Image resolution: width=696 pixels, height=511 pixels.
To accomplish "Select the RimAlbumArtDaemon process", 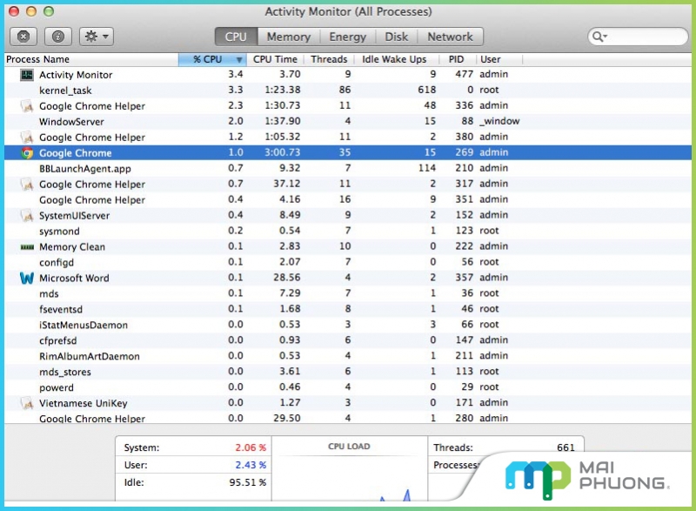I will click(348, 356).
